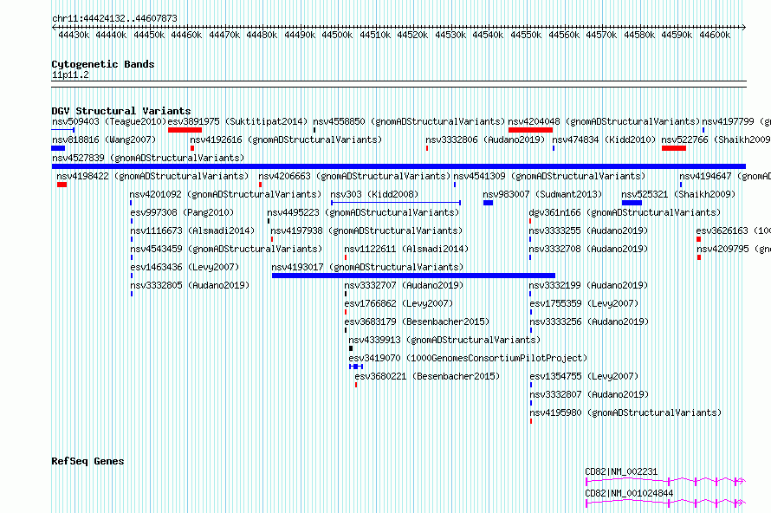
Task: Click the 44430k ruler tick label
Action: [x=74, y=35]
